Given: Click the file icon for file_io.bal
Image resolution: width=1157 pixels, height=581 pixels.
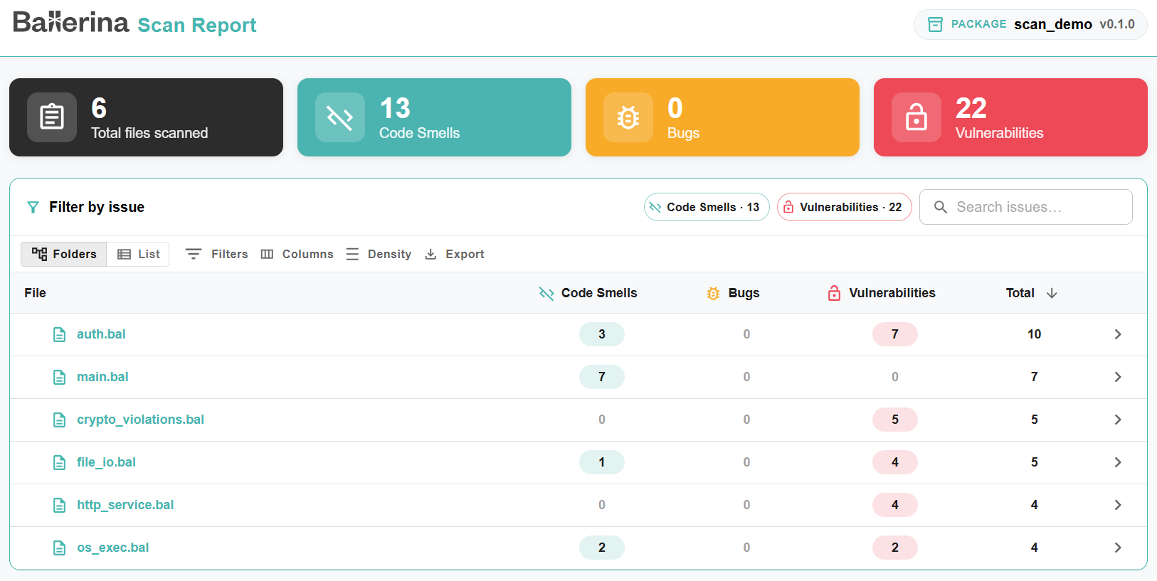Looking at the screenshot, I should click(60, 462).
